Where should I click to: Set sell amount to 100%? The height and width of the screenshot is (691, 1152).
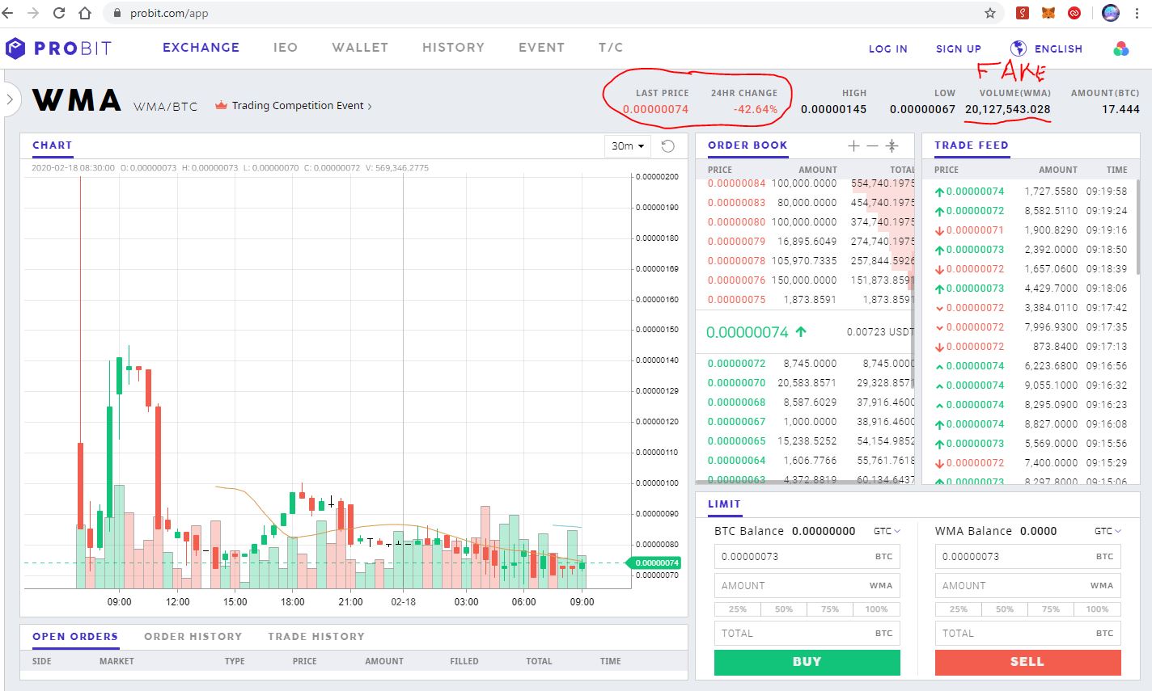point(1098,609)
